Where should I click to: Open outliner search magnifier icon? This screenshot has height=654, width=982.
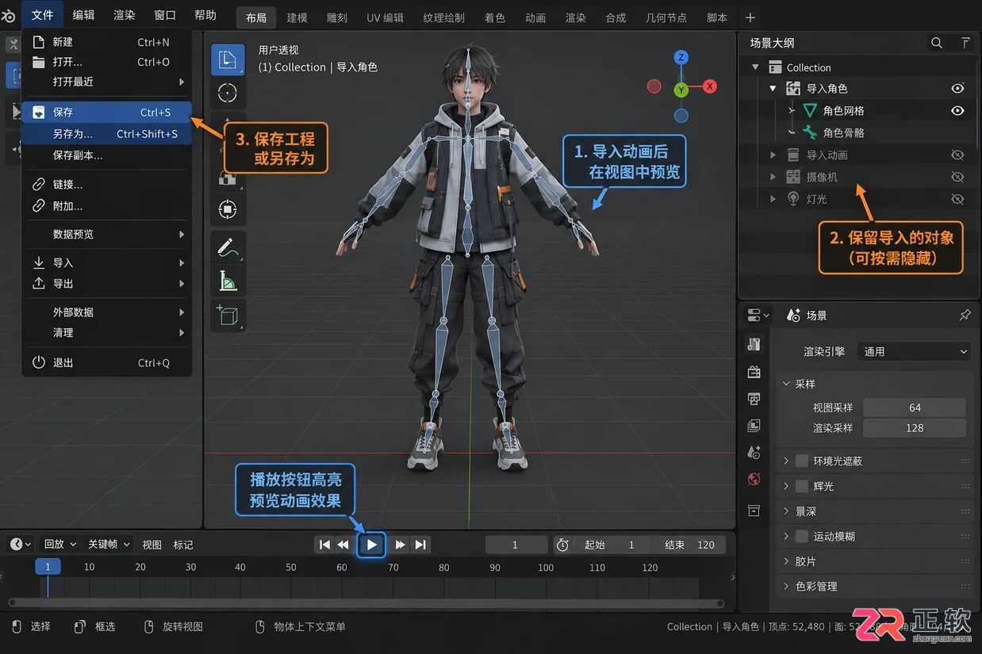coord(937,43)
